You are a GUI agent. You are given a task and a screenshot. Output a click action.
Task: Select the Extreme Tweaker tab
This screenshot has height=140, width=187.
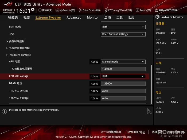coord(48,18)
